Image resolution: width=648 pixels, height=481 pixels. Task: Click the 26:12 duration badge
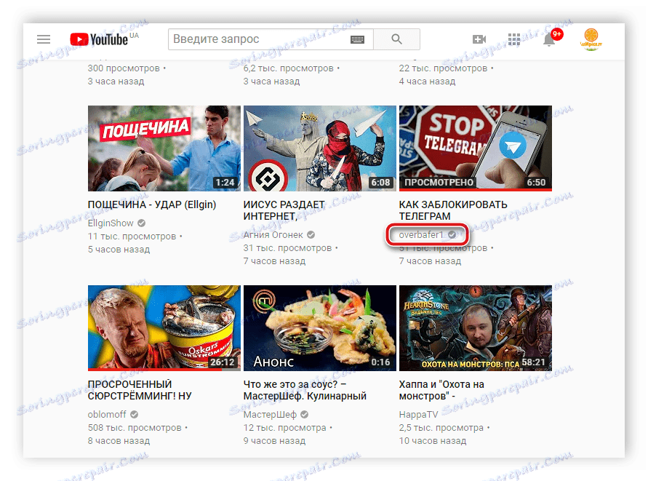222,362
